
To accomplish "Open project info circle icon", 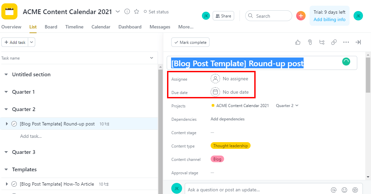I will tap(127, 12).
